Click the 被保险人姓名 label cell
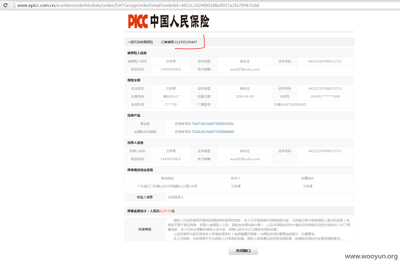The image size is (400, 264). 137,61
